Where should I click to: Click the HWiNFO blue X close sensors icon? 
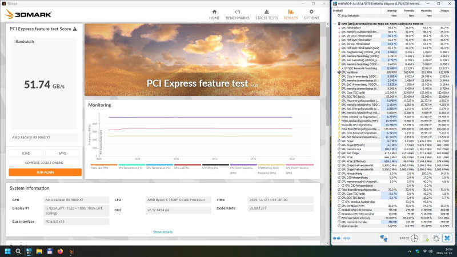point(447,238)
